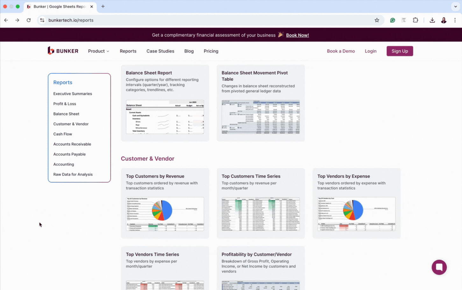Click the Balance Sheet Movement Pivot thumbnail
This screenshot has height=290, width=462.
click(261, 117)
